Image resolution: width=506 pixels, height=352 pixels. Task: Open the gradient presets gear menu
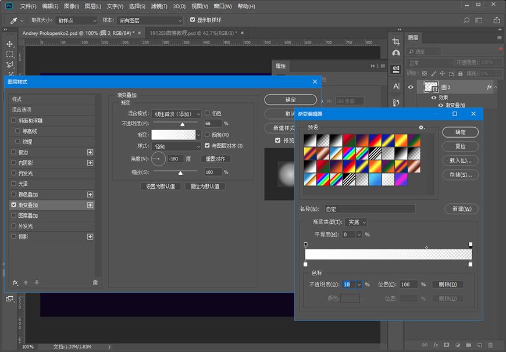point(422,127)
